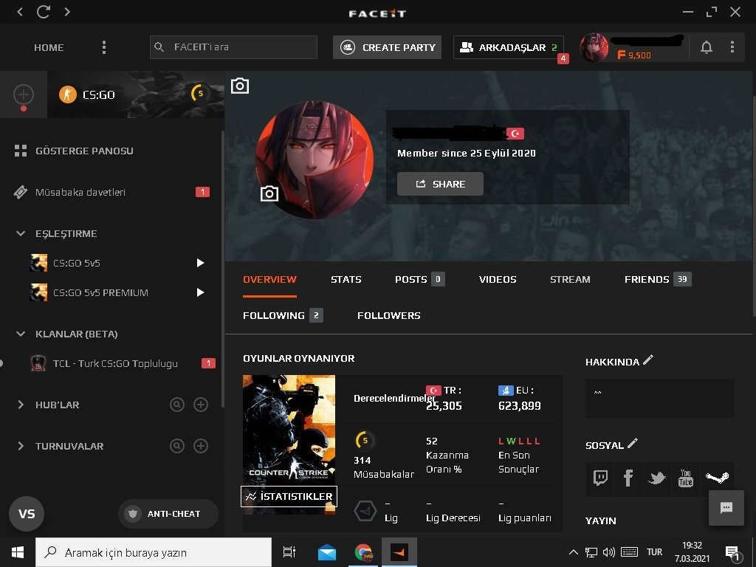Create a tournament with the TURNUVALAR plus icon
Image resolution: width=756 pixels, height=567 pixels.
click(x=201, y=446)
